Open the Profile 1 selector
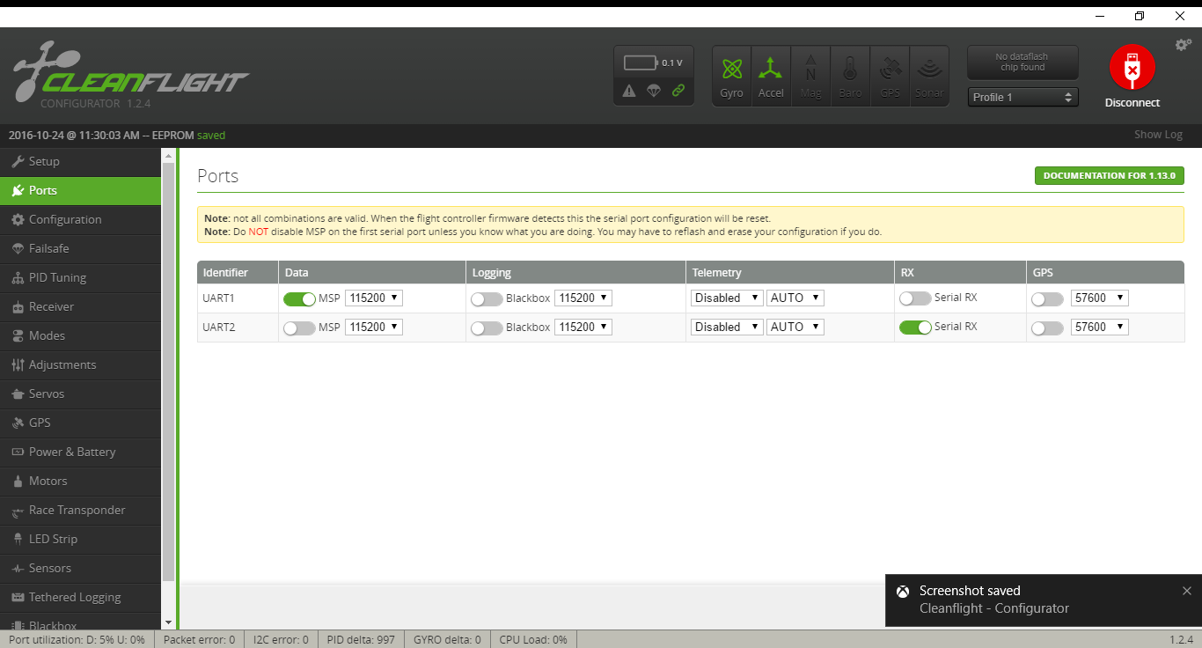The image size is (1202, 648). pos(1023,97)
